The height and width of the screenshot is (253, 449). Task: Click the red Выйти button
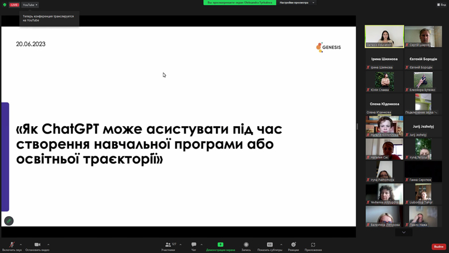439,247
